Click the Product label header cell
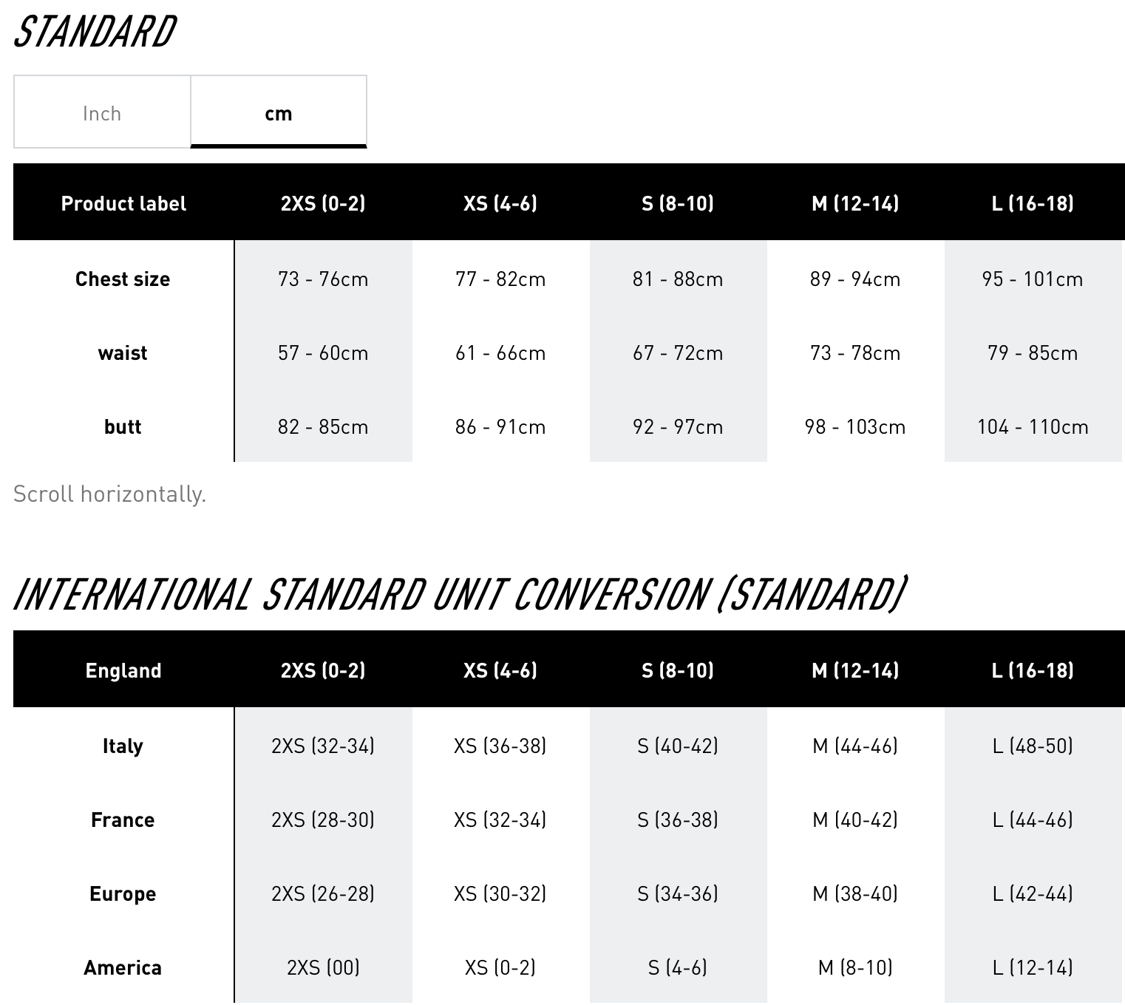The height and width of the screenshot is (1005, 1125). pos(123,202)
